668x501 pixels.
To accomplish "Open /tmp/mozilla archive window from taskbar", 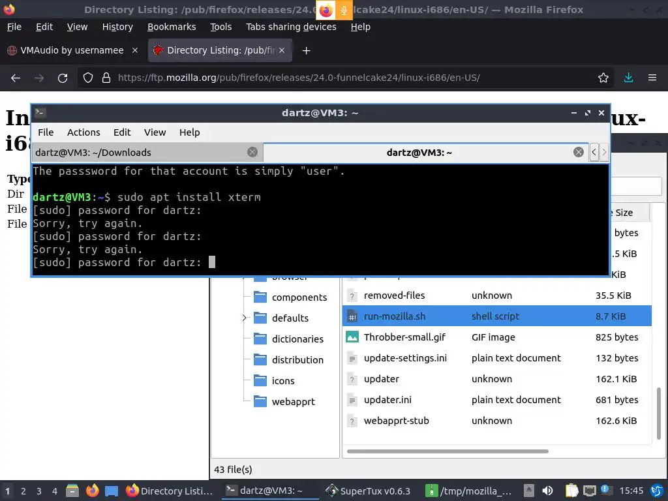I will tap(468, 491).
